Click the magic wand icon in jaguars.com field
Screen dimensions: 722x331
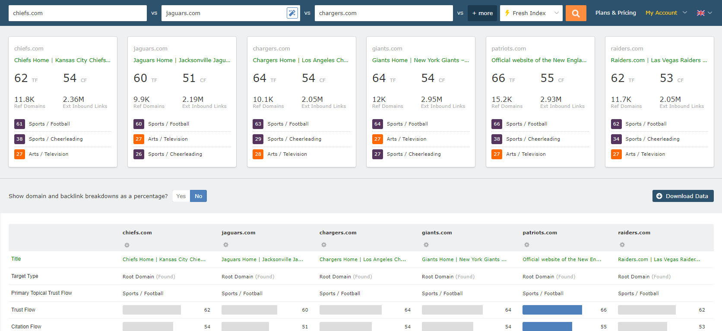pos(292,13)
